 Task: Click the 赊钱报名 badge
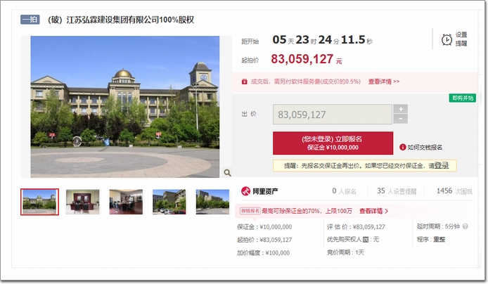[250, 211]
